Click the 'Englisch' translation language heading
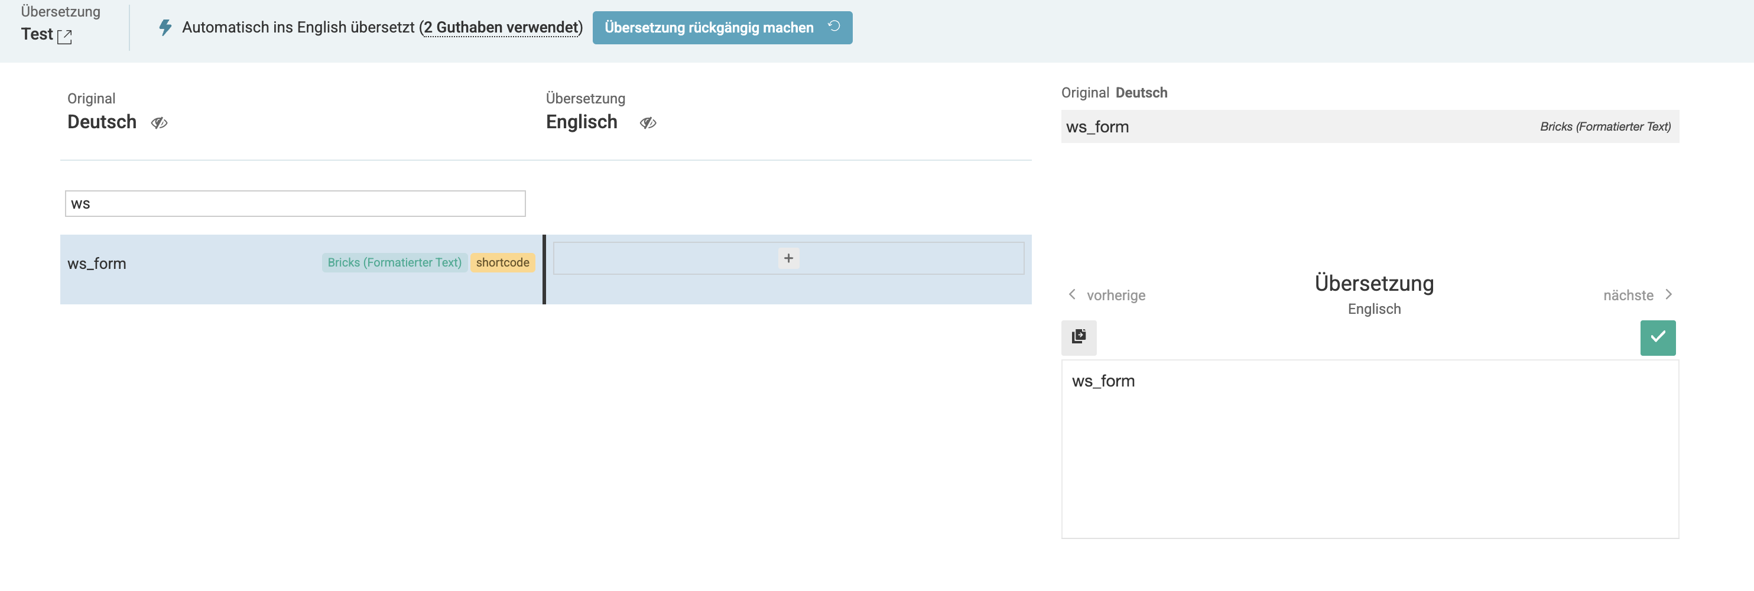1754x591 pixels. point(582,122)
